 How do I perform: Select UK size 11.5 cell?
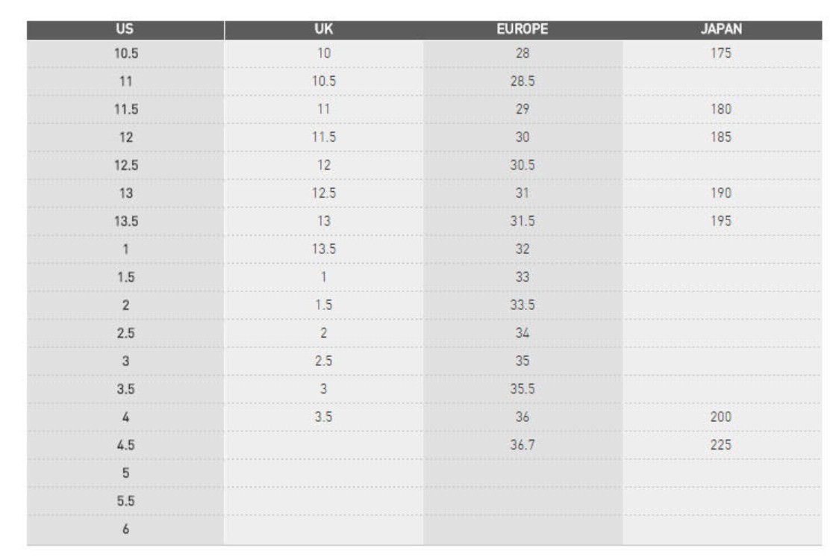[324, 137]
